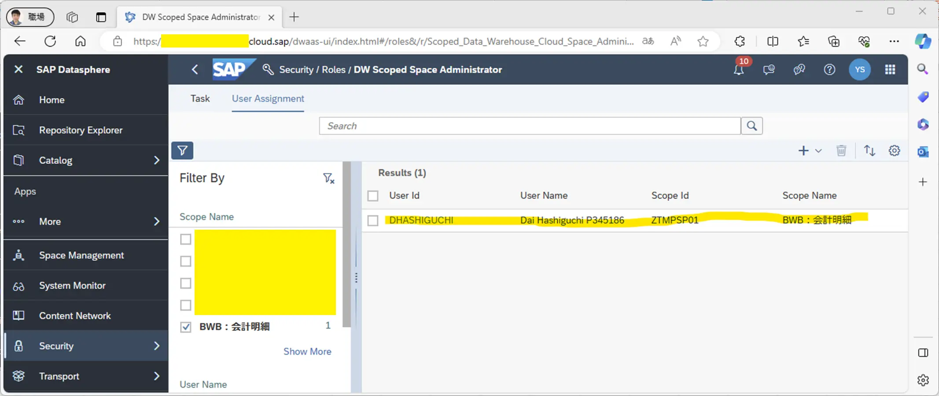Tick the second Scope Name checkbox

click(186, 261)
